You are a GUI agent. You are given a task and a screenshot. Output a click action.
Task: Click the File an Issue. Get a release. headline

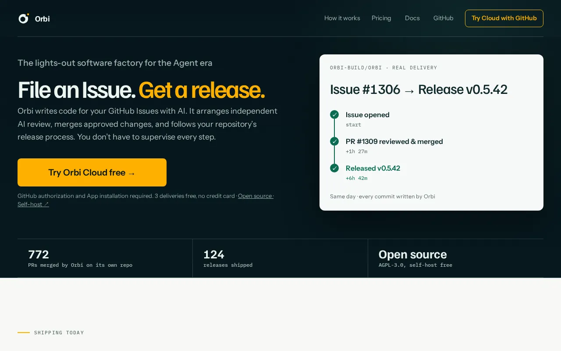141,90
